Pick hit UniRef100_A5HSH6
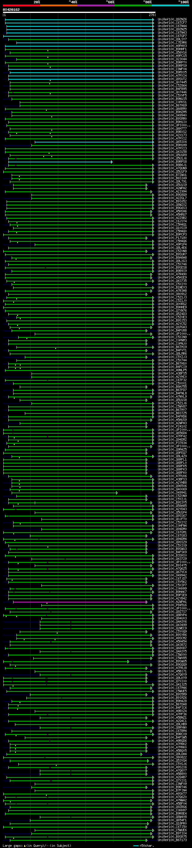 [172, 211]
